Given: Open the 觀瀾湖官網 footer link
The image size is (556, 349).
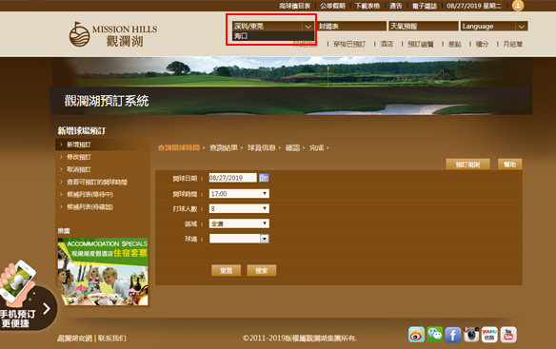Looking at the screenshot, I should pos(75,338).
